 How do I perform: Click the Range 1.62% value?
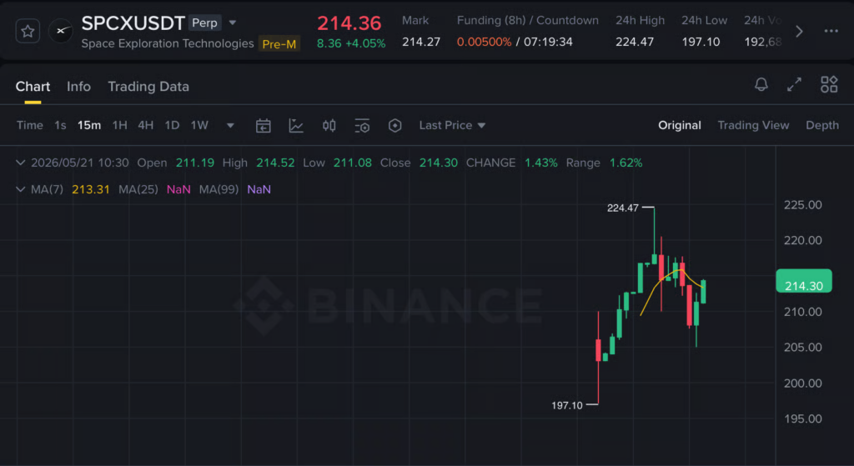pos(625,163)
